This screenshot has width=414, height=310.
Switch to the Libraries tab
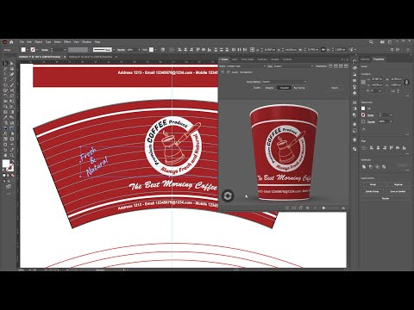[365, 59]
